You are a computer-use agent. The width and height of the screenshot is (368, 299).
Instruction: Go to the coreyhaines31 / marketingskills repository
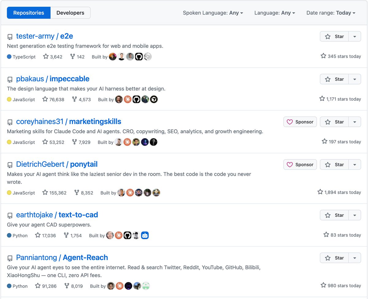point(69,122)
